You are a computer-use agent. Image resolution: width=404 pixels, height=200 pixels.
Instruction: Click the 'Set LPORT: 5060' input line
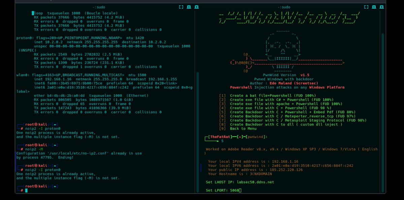click(x=224, y=191)
